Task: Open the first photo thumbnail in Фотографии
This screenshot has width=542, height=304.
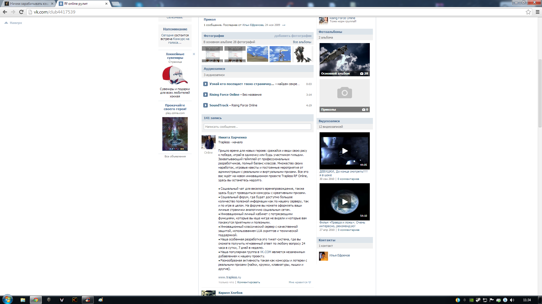Action: pos(212,54)
